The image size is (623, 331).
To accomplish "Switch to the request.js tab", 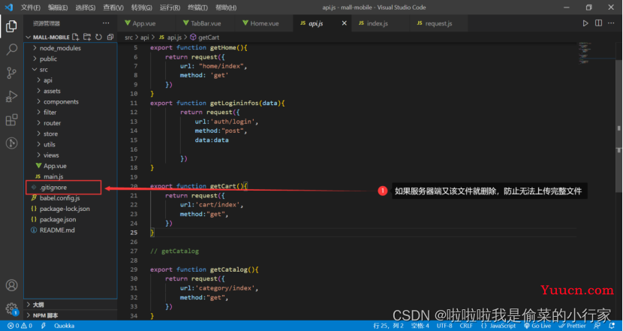I will (439, 23).
